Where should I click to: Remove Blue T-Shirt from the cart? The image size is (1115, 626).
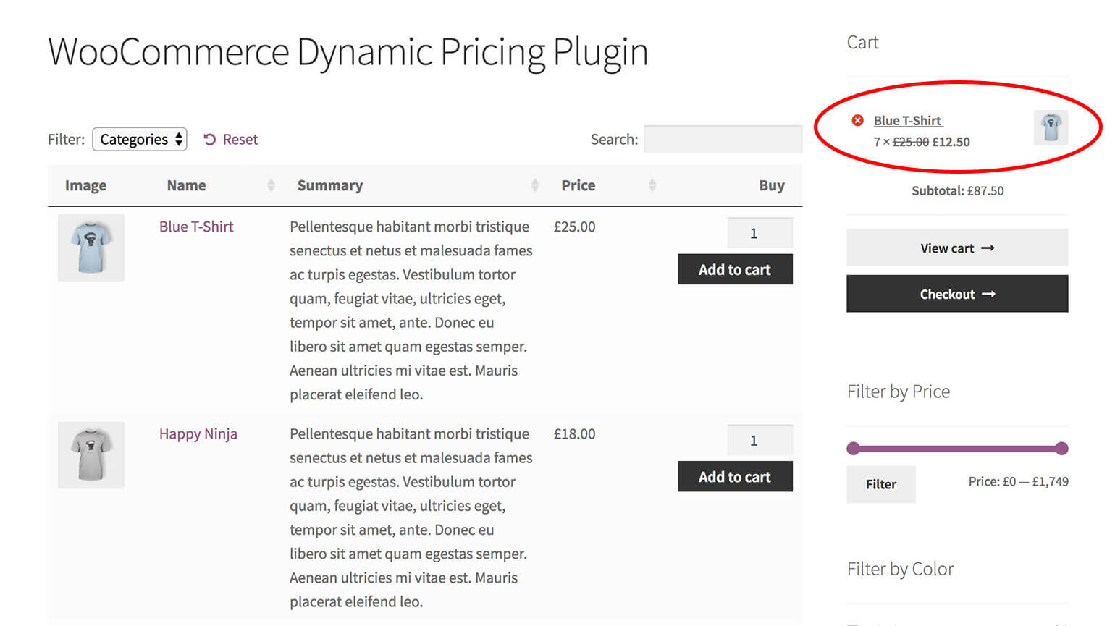(857, 120)
